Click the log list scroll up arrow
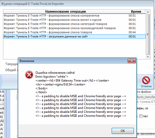155x138 pixels. [x=148, y=12]
